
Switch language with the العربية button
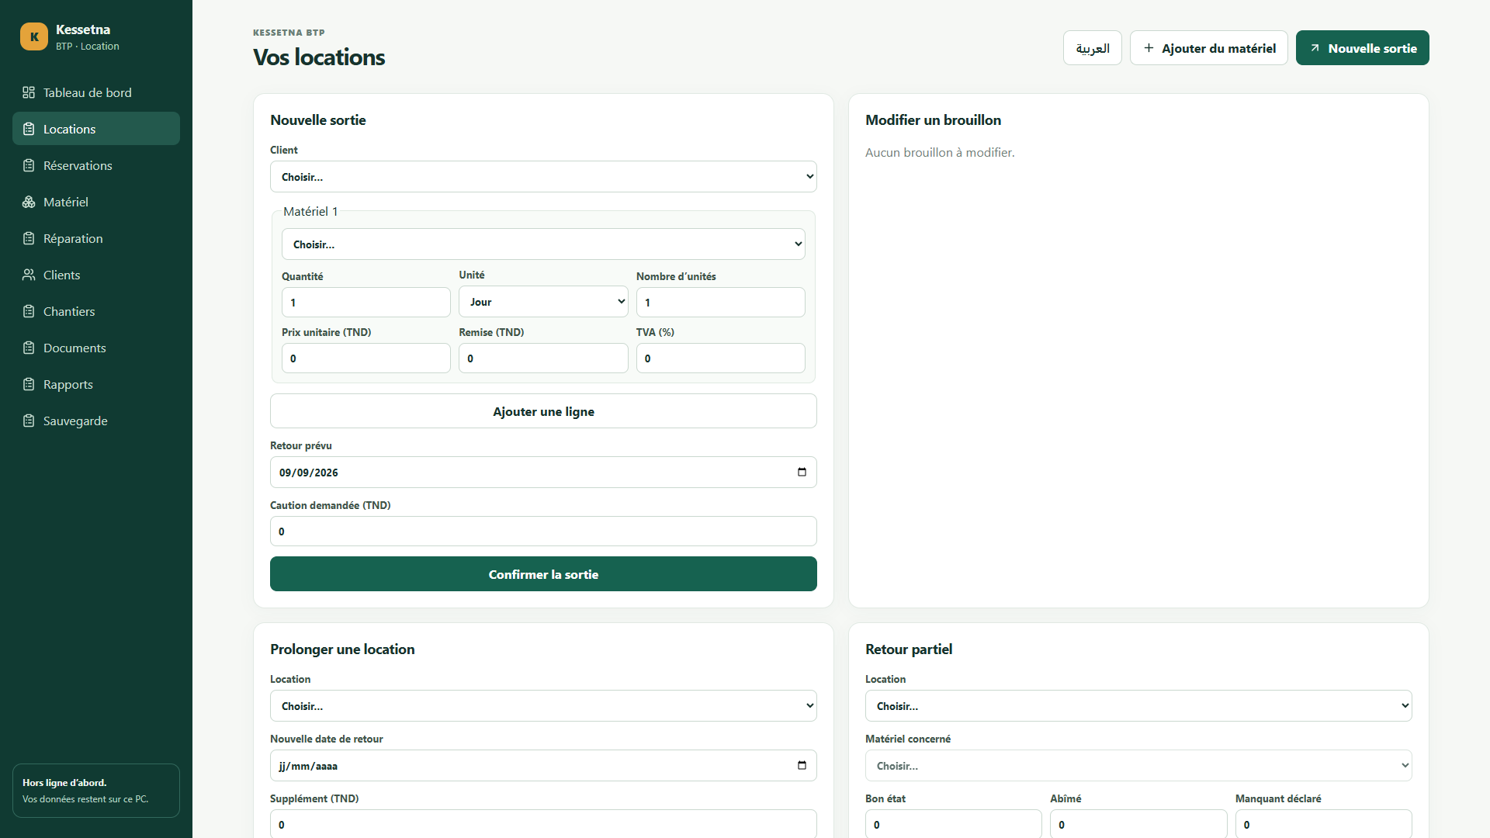(1093, 48)
